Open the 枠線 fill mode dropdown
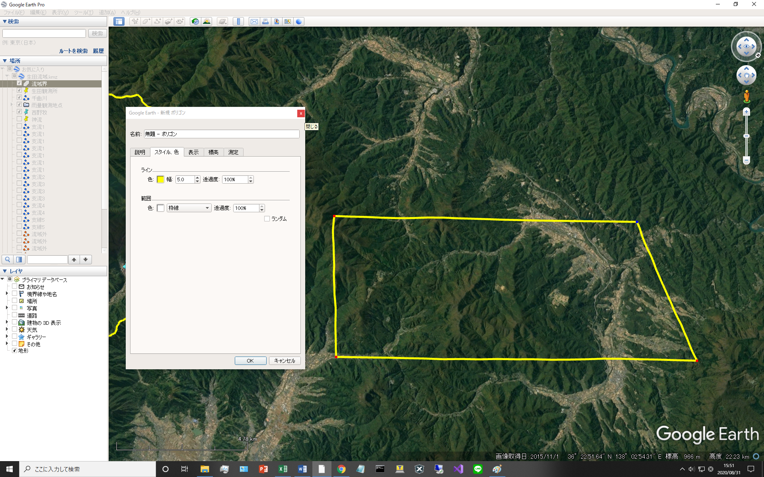Image resolution: width=764 pixels, height=477 pixels. click(x=189, y=208)
